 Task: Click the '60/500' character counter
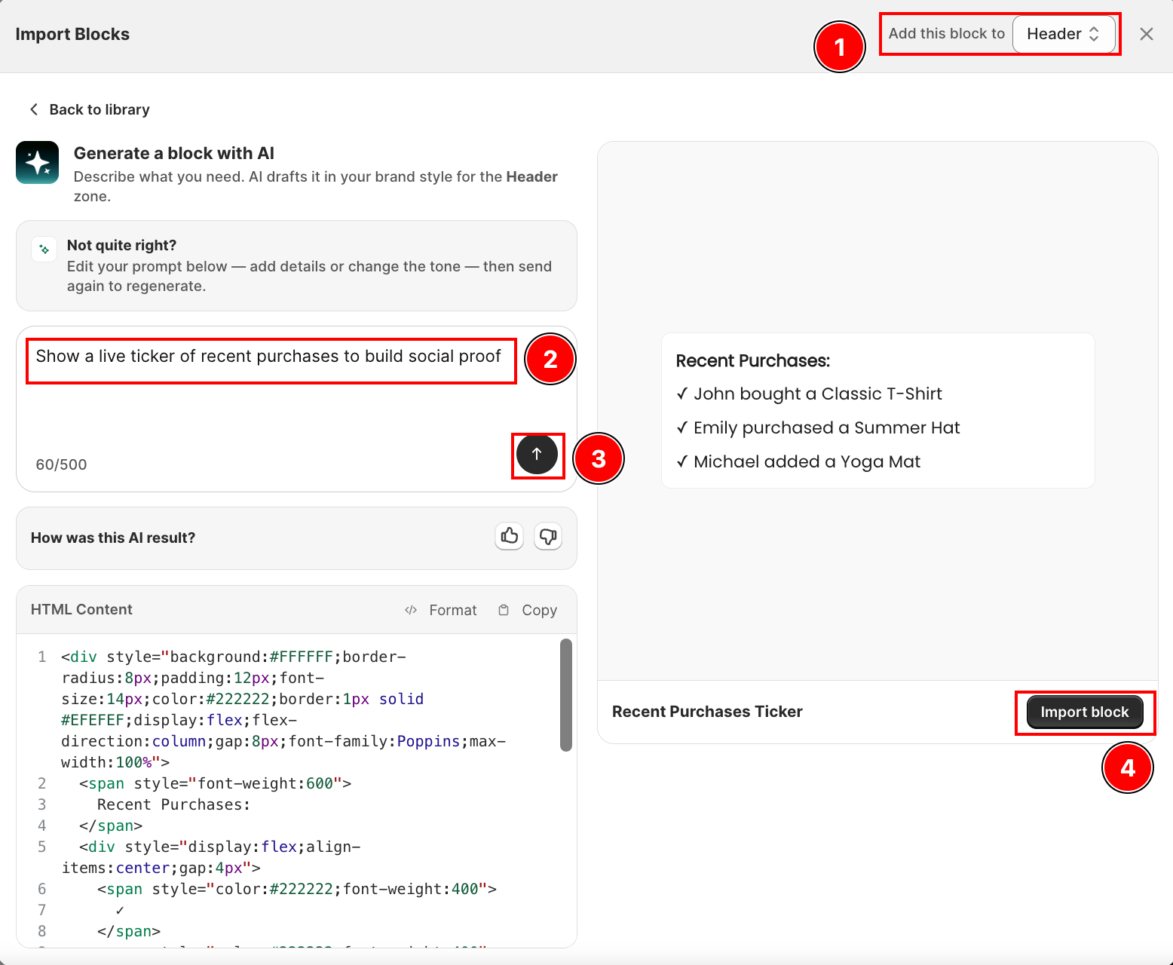[61, 464]
